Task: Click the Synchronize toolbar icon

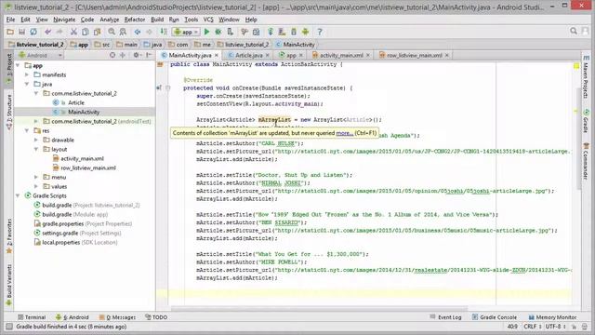Action: (33, 32)
